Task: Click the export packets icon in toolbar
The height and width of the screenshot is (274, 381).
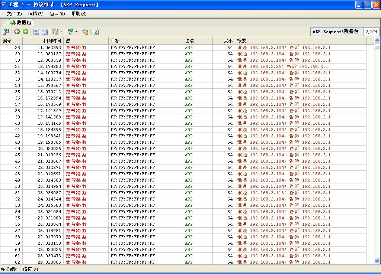Action: tap(6, 32)
